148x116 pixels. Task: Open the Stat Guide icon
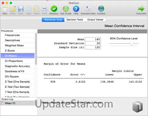(x=66, y=9)
